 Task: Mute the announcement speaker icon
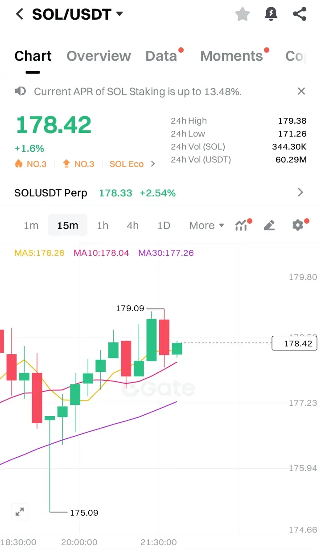click(x=20, y=92)
